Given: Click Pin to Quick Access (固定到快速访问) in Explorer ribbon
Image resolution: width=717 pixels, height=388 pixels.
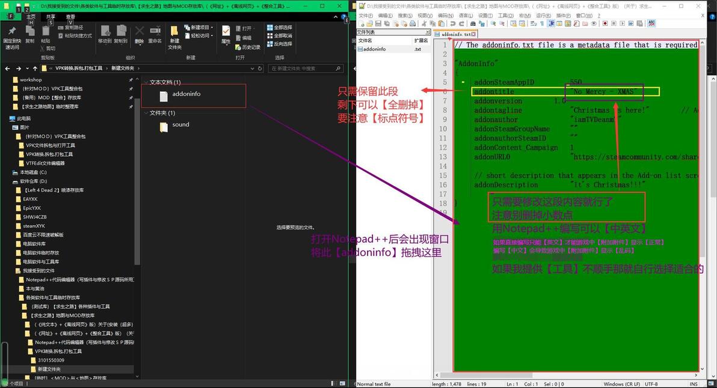Looking at the screenshot, I should point(12,37).
